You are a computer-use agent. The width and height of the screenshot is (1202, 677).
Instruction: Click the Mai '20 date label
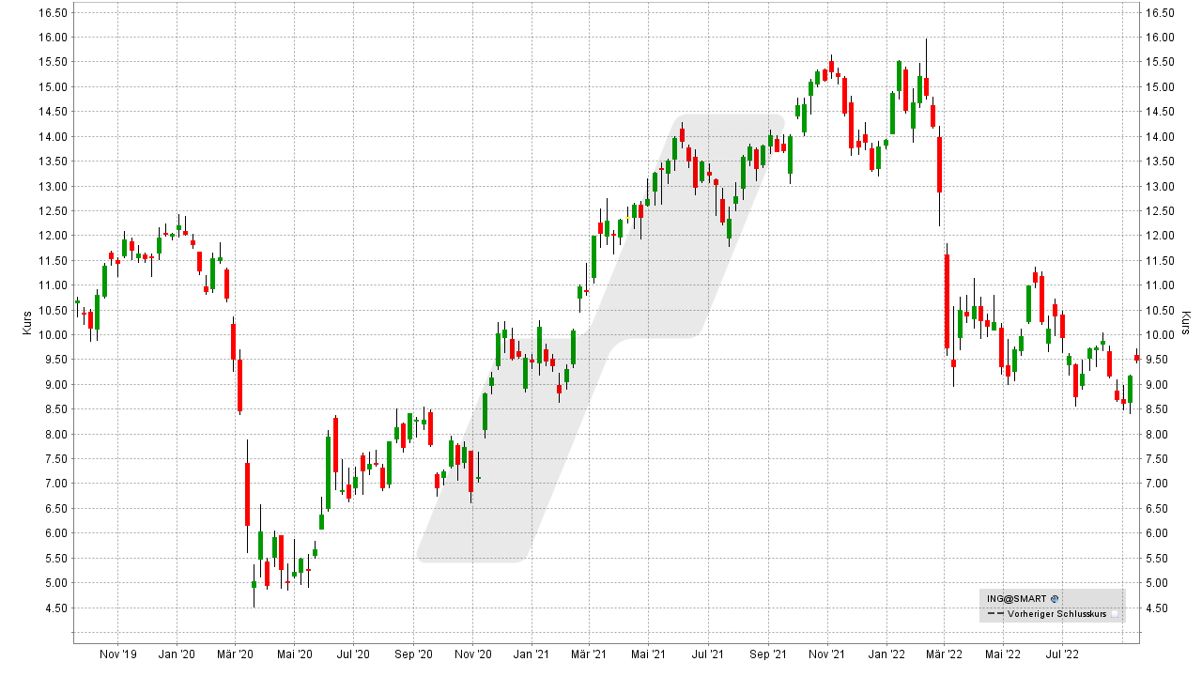click(x=294, y=654)
